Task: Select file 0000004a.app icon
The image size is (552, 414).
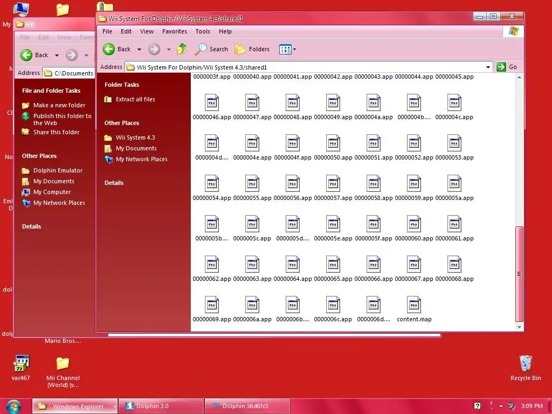Action: (374, 103)
